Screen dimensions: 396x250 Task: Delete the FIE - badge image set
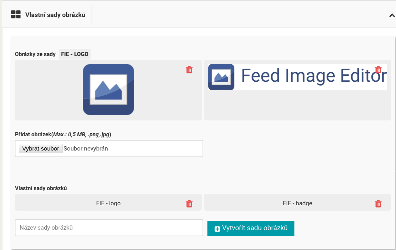(x=378, y=204)
